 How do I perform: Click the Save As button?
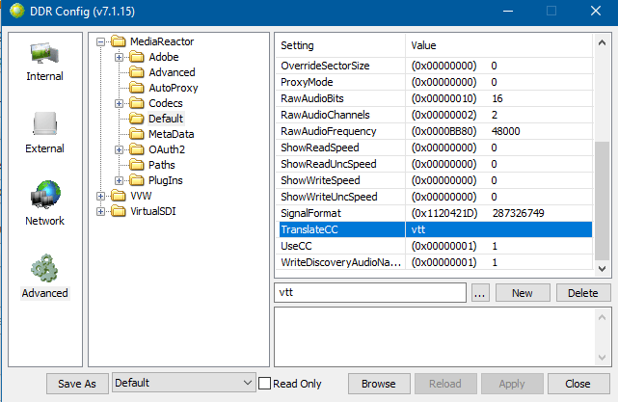[x=77, y=384]
